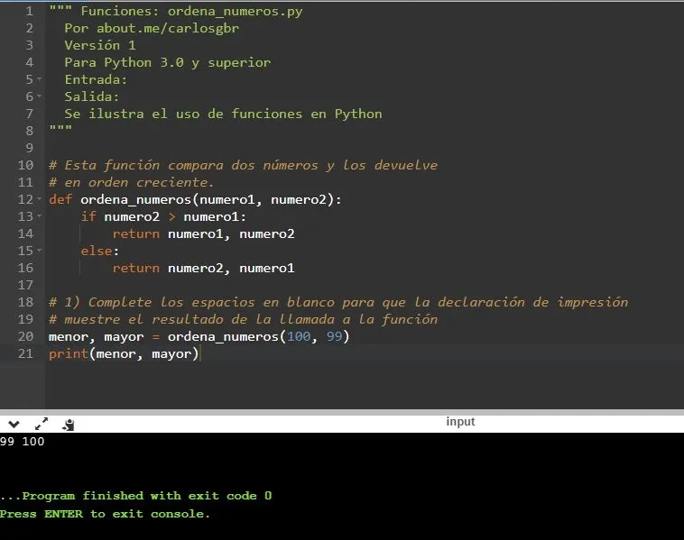The image size is (684, 540).
Task: Select the input console tab
Action: tap(460, 422)
